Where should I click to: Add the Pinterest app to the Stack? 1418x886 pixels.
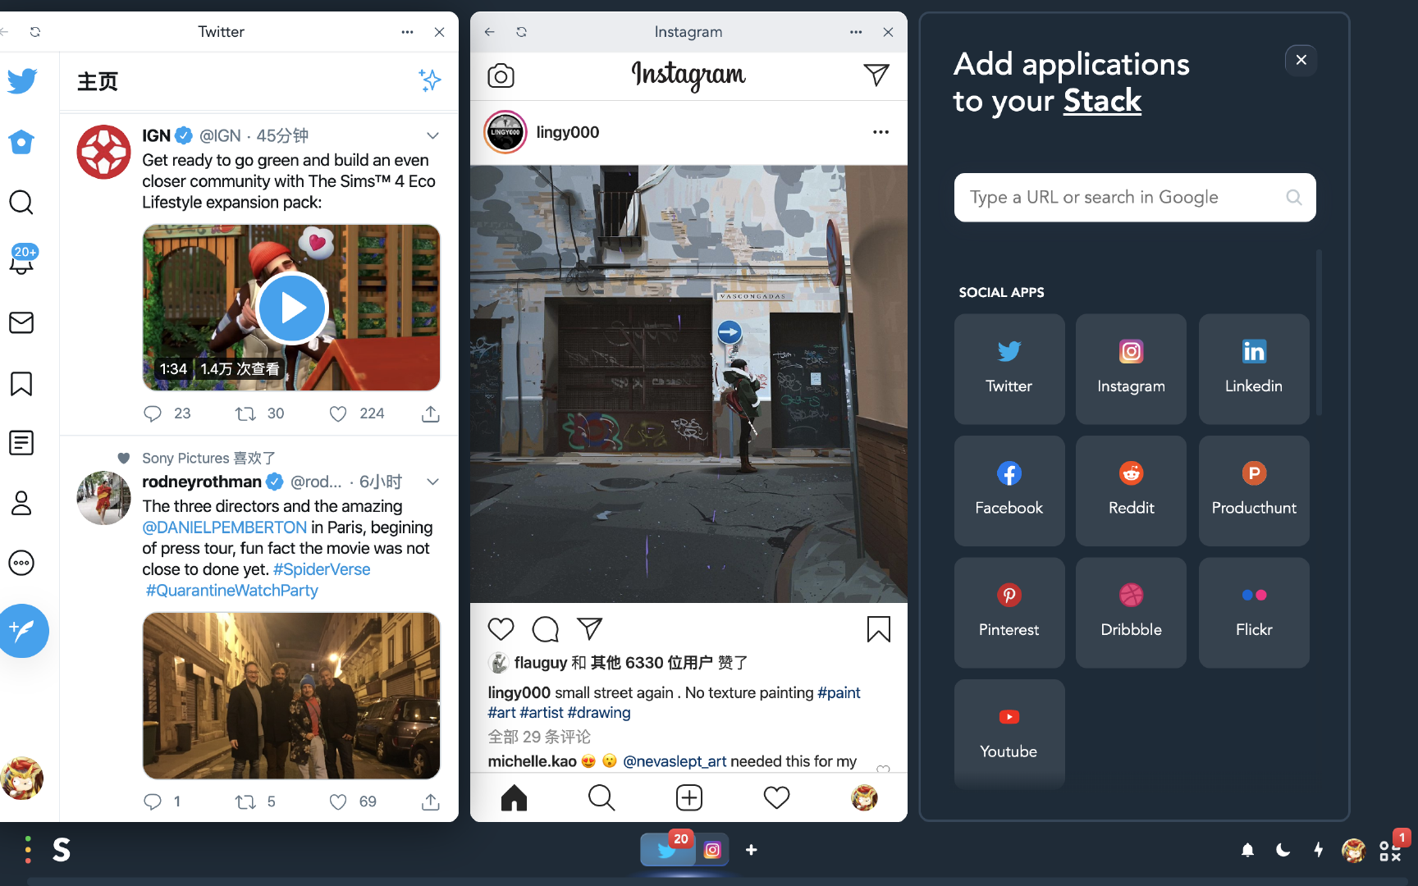pos(1009,613)
